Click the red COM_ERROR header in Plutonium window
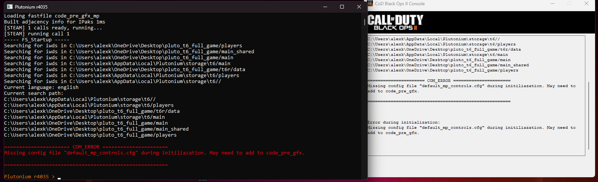598x182 pixels. tap(86, 147)
